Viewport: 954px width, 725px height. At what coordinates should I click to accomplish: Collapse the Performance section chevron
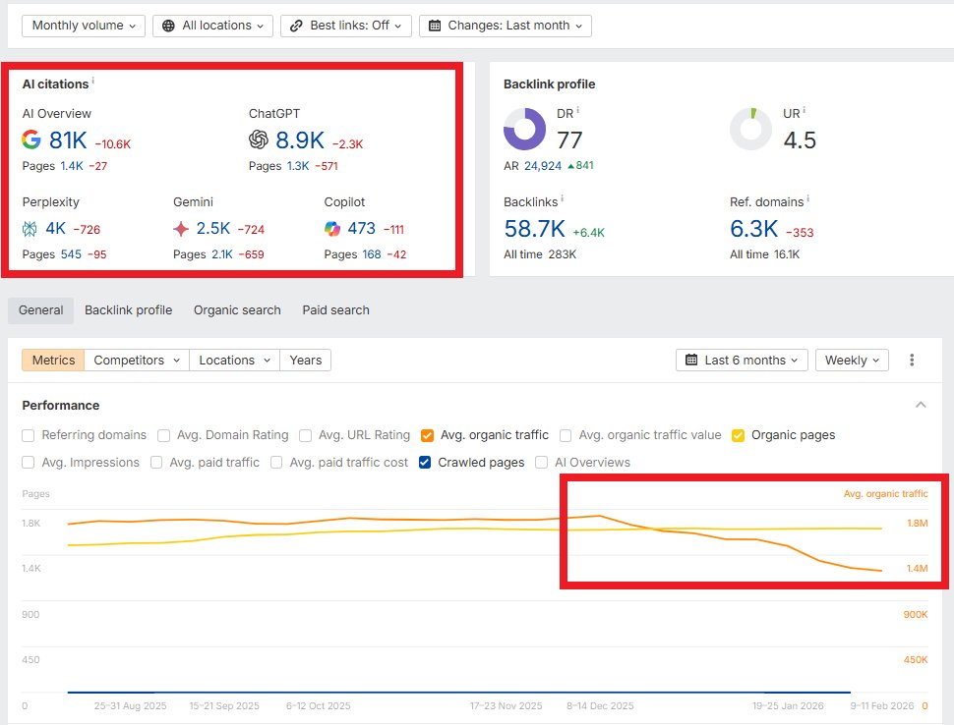(921, 405)
